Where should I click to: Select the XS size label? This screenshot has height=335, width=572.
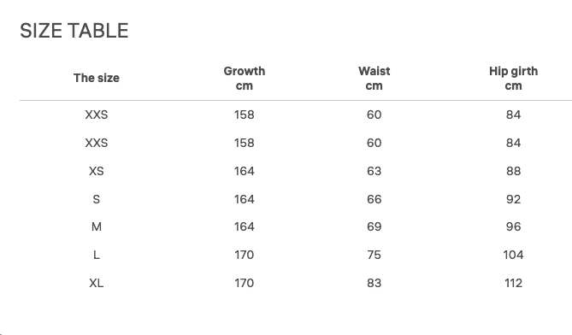[97, 171]
